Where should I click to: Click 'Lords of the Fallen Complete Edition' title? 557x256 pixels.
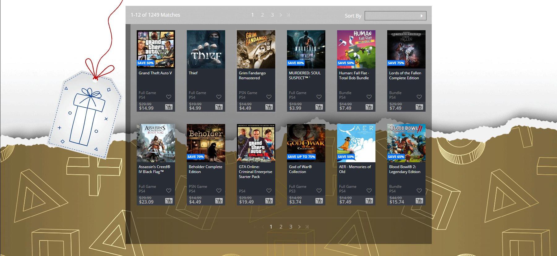(405, 76)
